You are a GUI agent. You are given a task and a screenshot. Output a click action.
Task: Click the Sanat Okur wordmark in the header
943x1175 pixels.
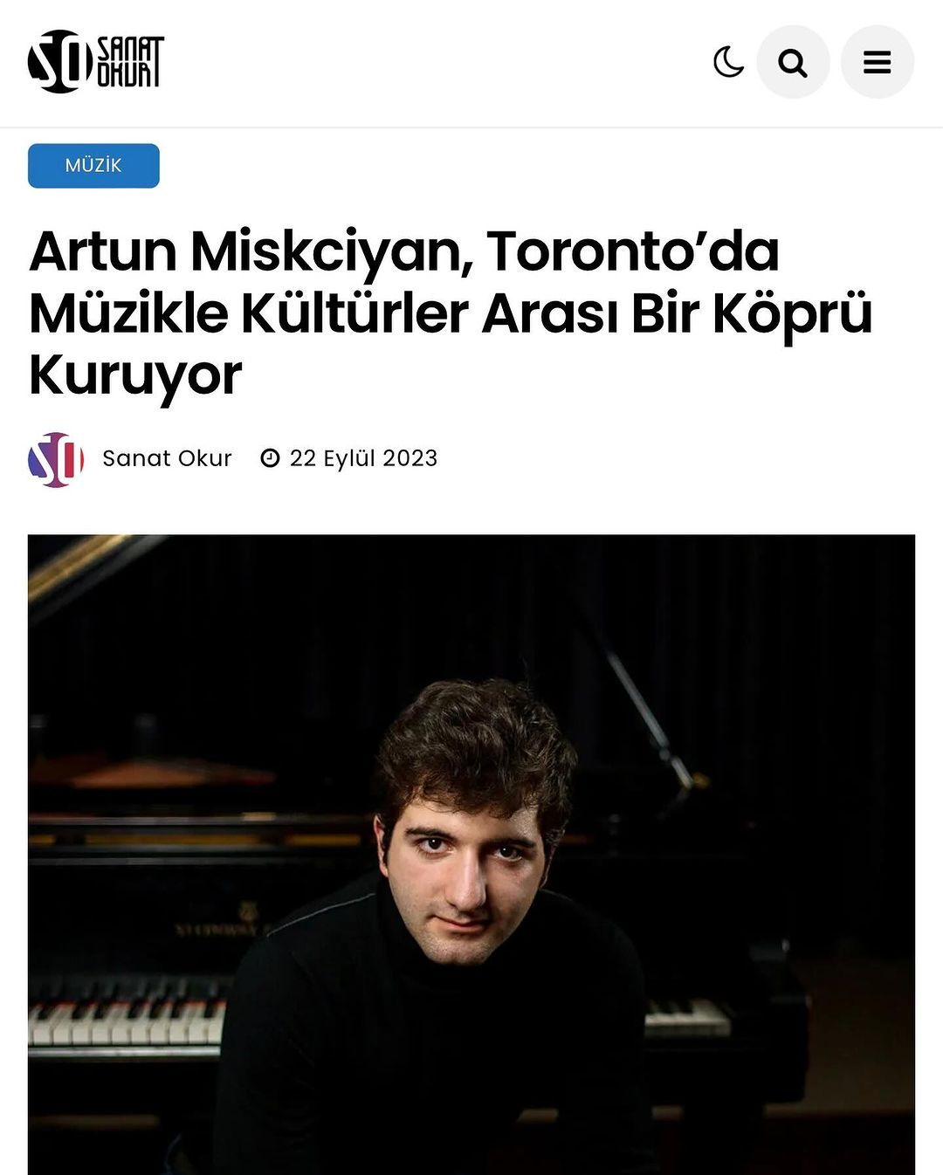pyautogui.click(x=130, y=62)
